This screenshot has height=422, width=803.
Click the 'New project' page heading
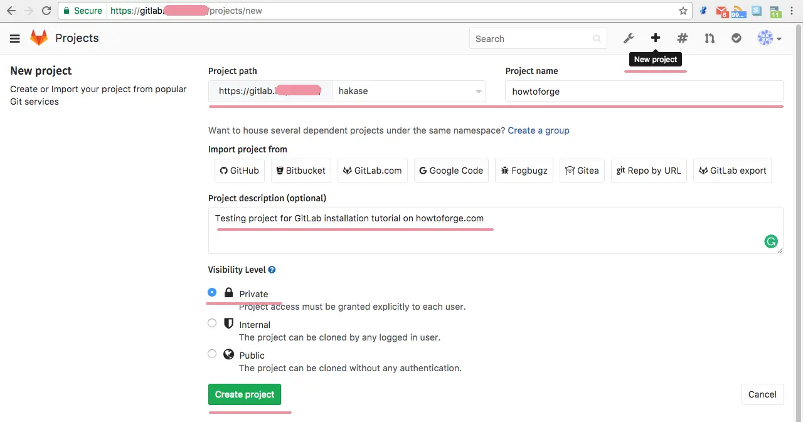41,71
